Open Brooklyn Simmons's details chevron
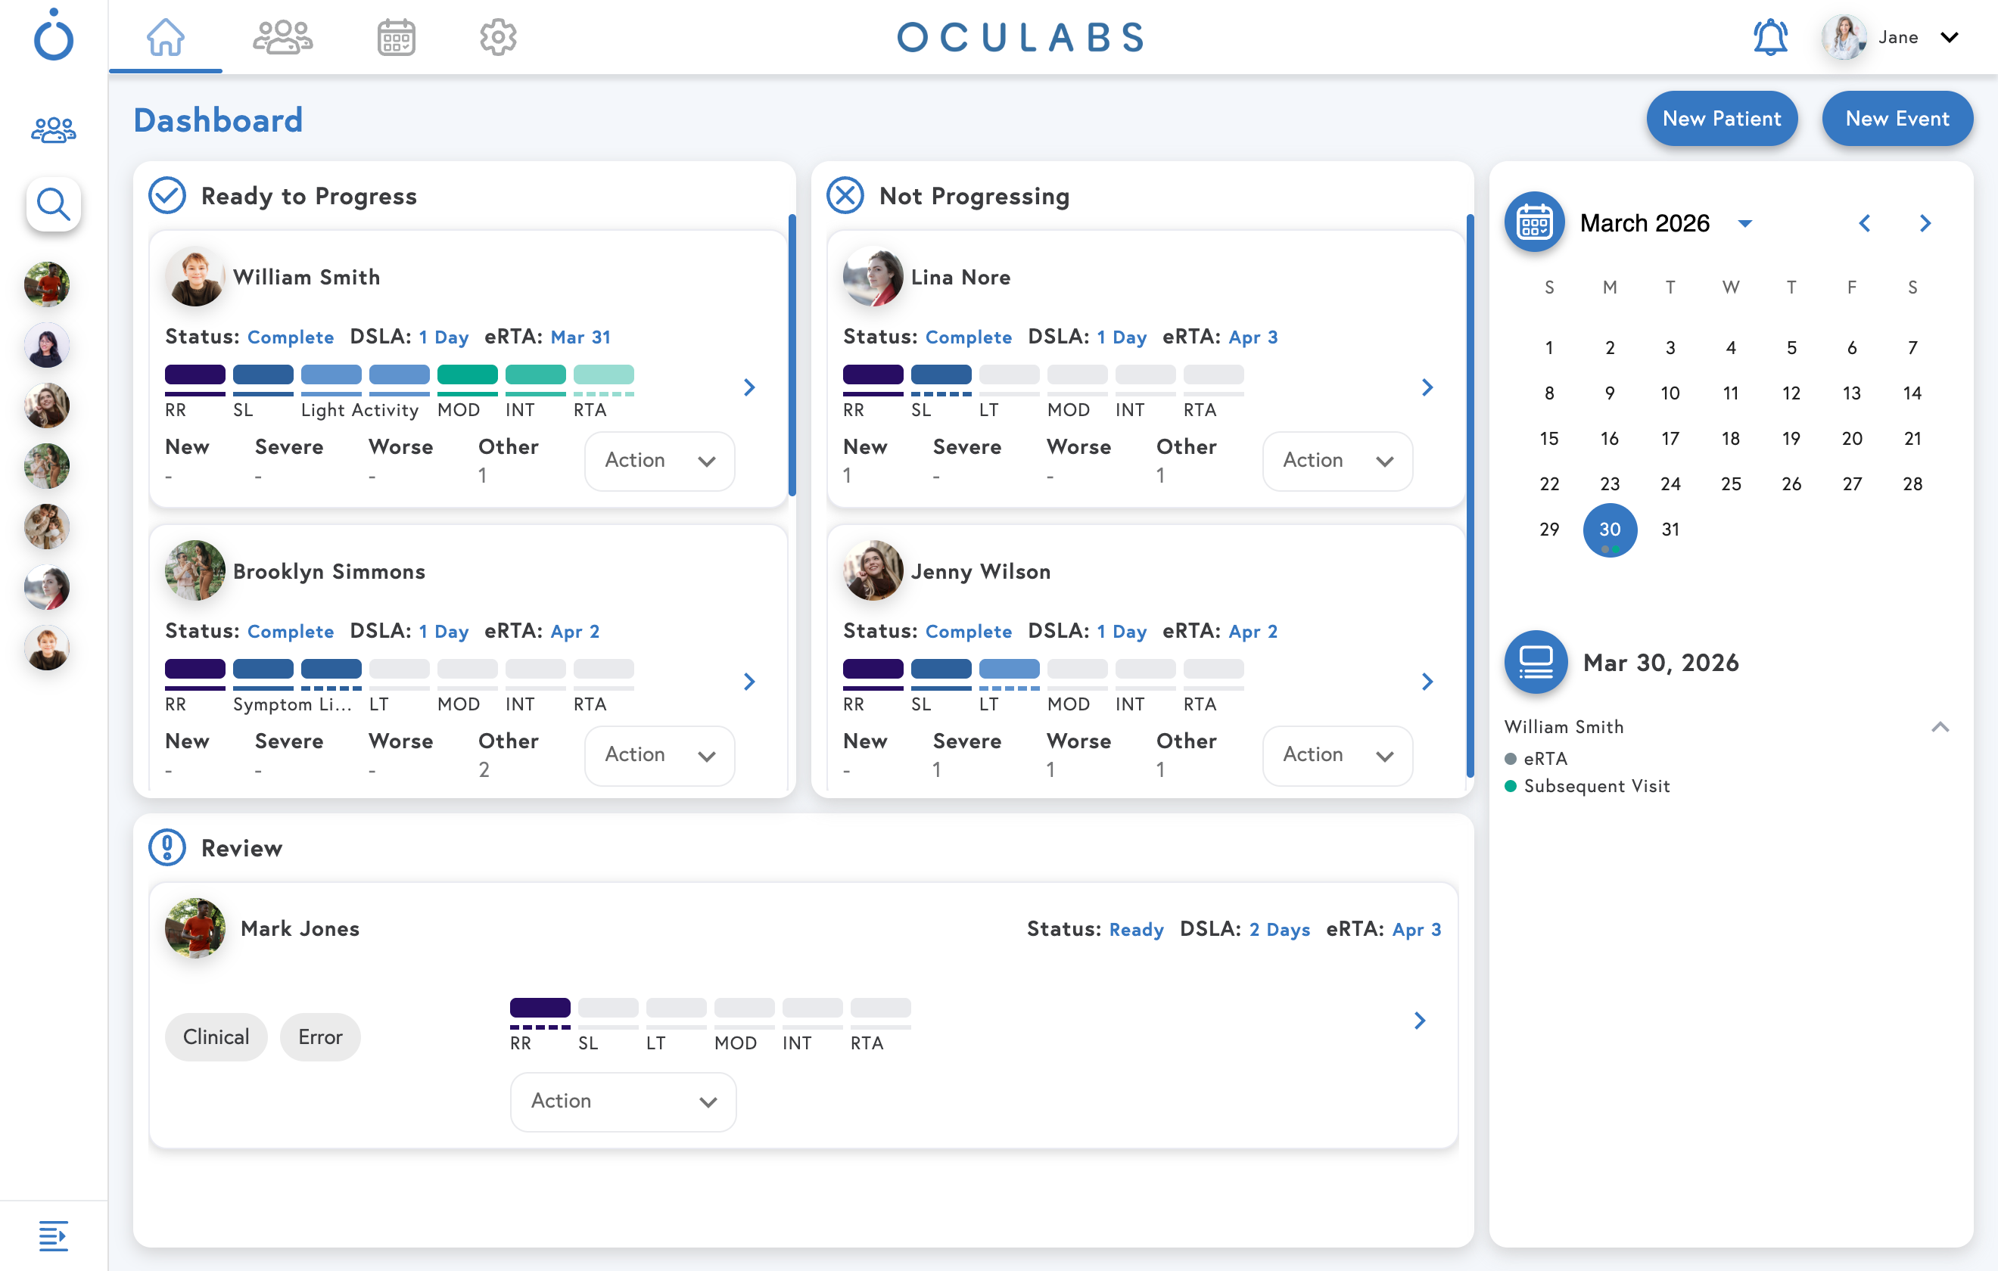The image size is (1998, 1271). point(749,682)
